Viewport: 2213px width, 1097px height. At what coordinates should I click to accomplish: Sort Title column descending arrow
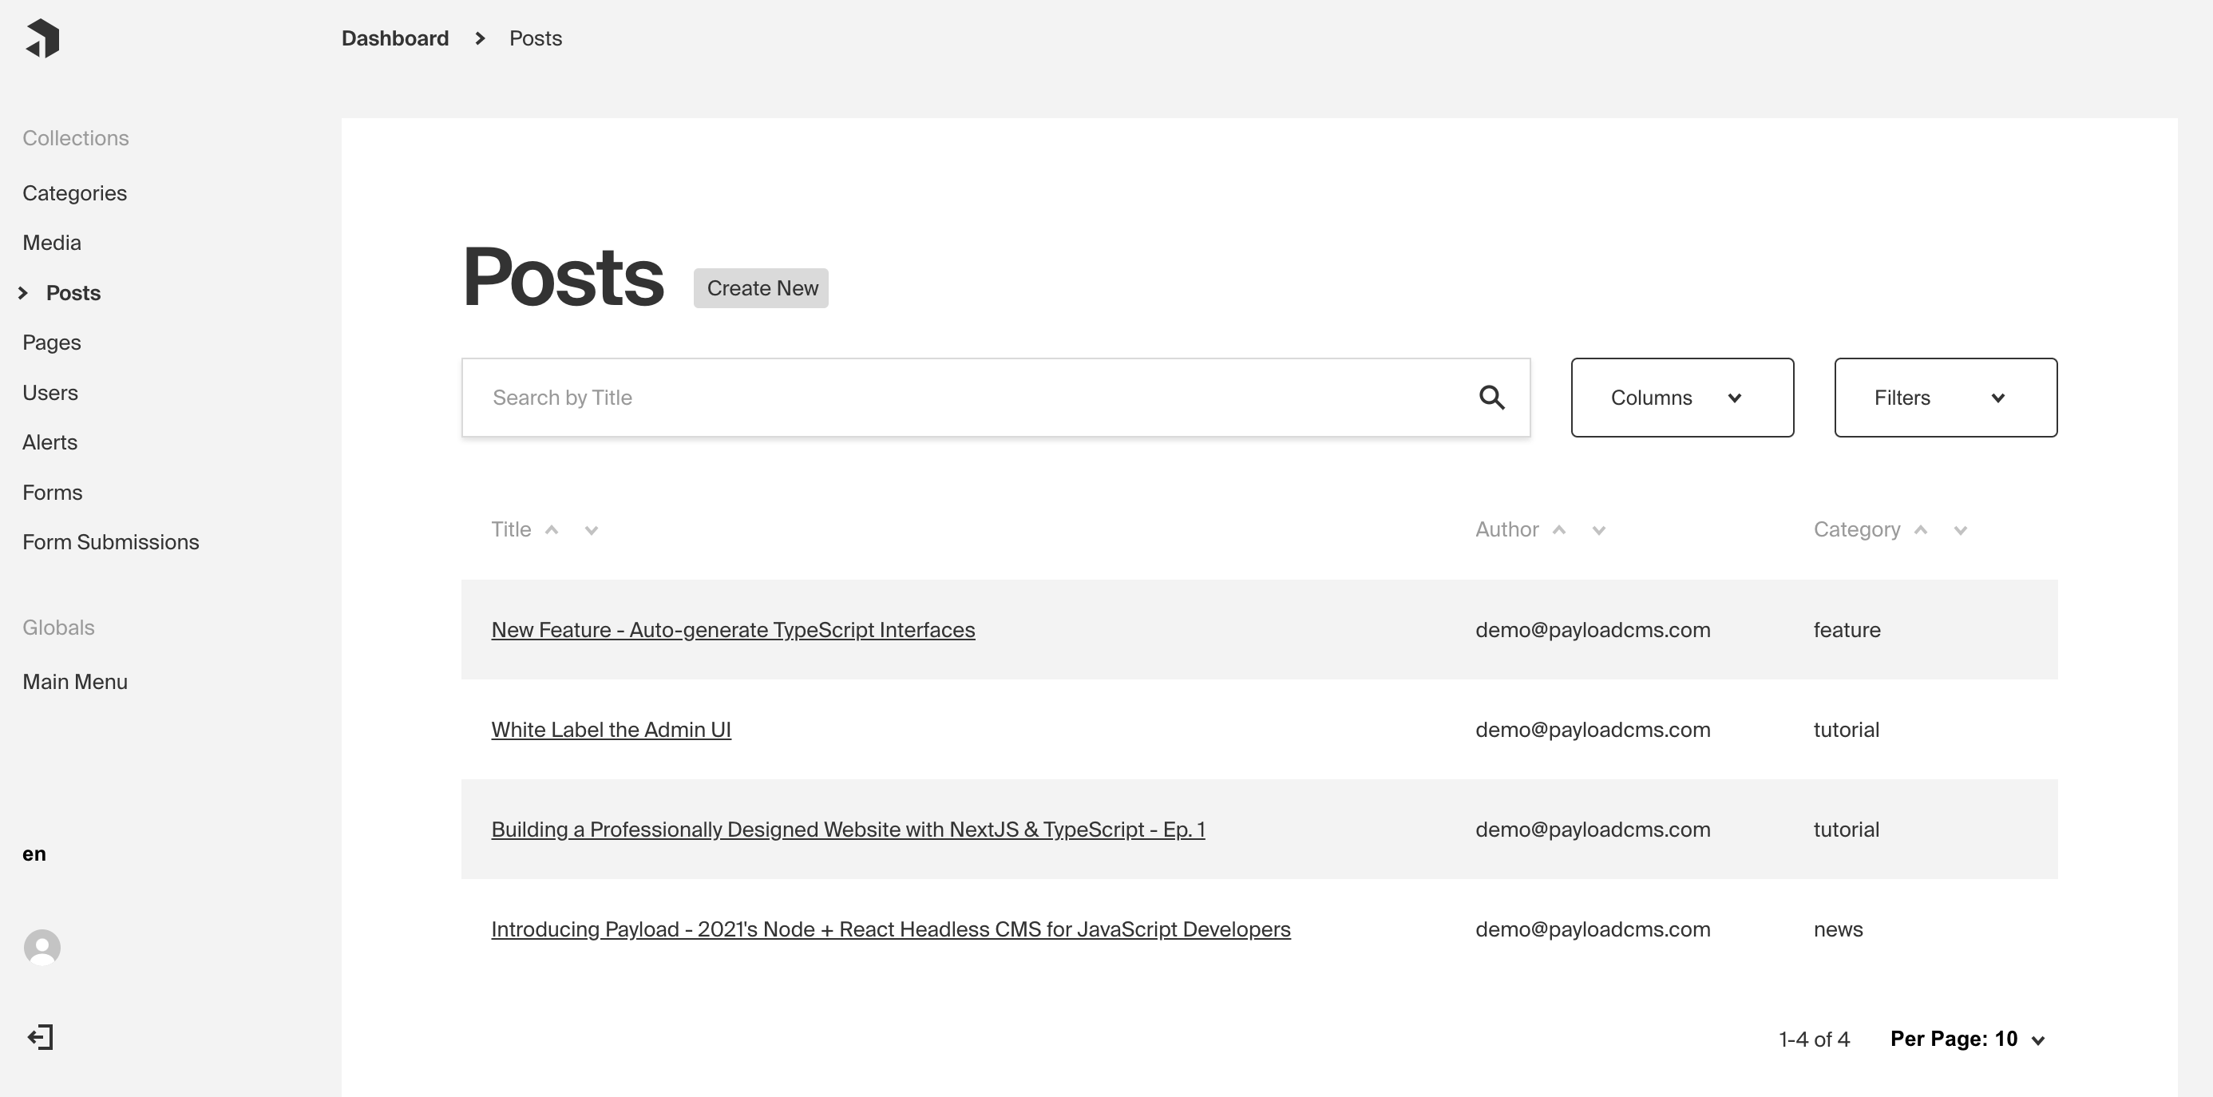click(591, 530)
